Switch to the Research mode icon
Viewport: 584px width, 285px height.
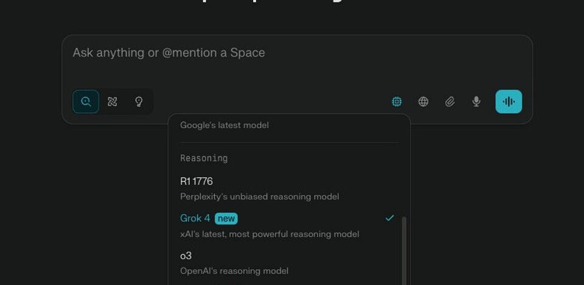[112, 101]
